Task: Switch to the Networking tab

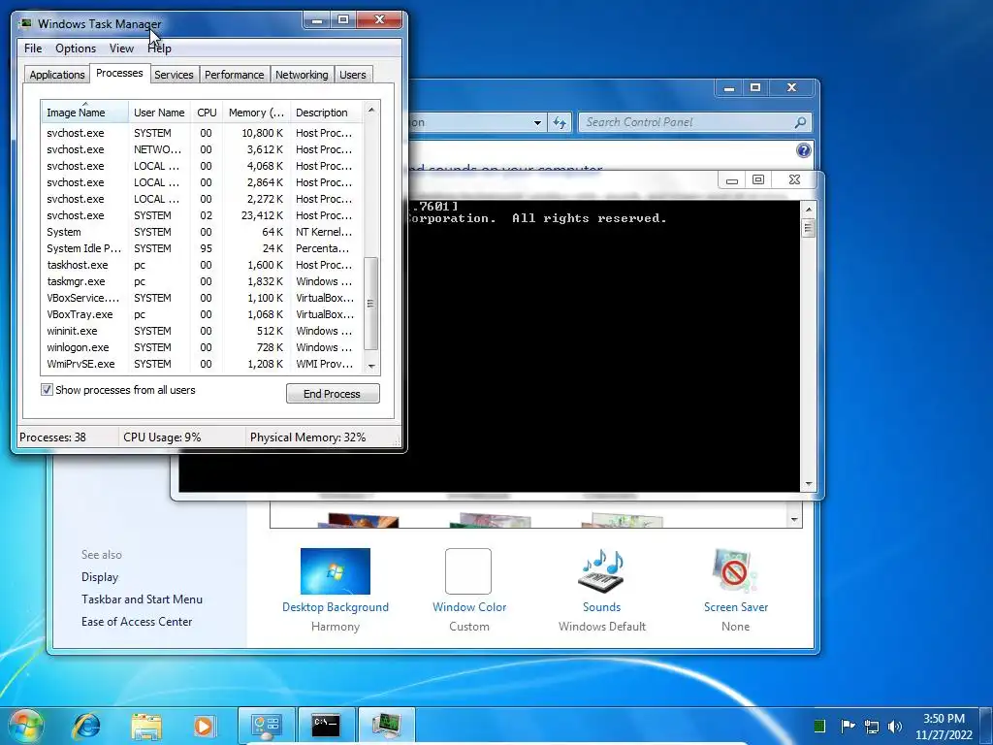Action: [x=302, y=75]
